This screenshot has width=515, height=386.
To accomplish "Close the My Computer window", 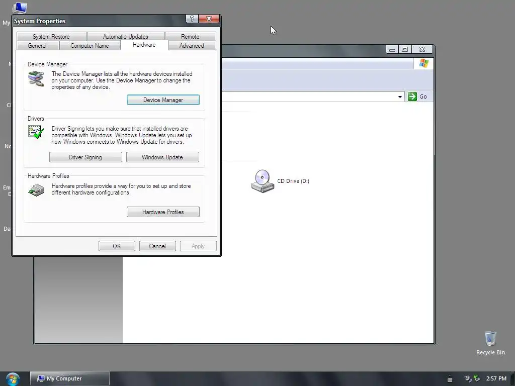I will 422,50.
